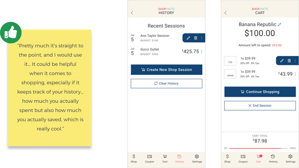
Task: Collapse the TOP item action menu
Action: tap(295, 61)
